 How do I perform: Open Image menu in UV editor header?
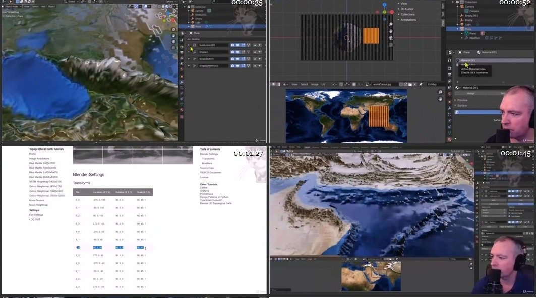point(315,84)
